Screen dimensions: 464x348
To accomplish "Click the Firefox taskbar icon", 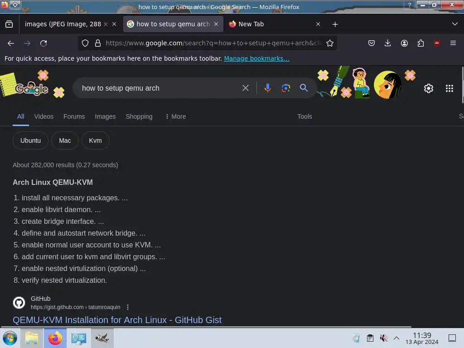I will [x=55, y=338].
